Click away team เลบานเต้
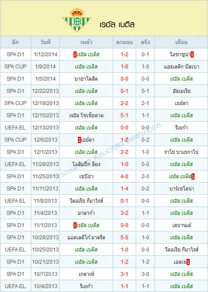 (x=181, y=225)
